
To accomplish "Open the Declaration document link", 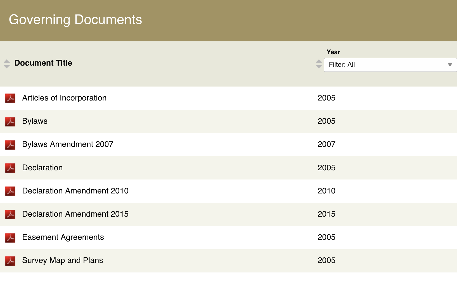I will tap(42, 168).
